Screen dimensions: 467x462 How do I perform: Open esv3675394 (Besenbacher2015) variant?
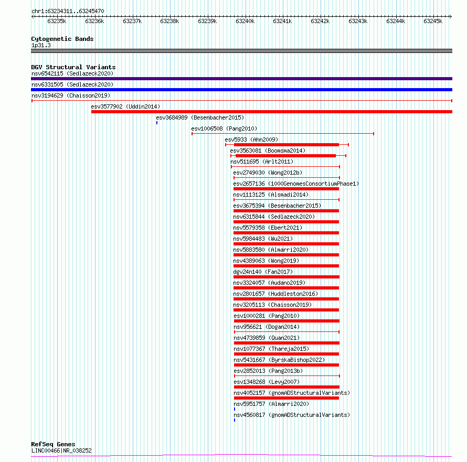(277, 206)
